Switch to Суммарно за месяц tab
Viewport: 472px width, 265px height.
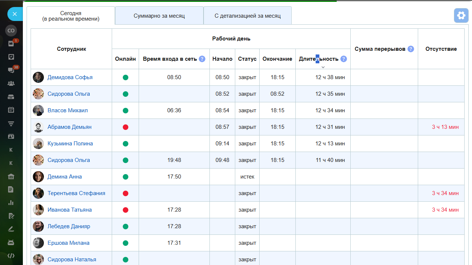[x=159, y=16]
